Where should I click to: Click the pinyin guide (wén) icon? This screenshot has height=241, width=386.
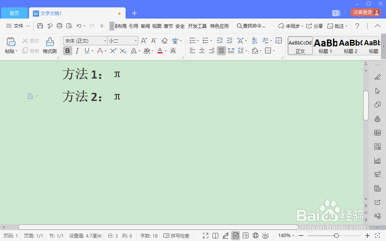175,40
